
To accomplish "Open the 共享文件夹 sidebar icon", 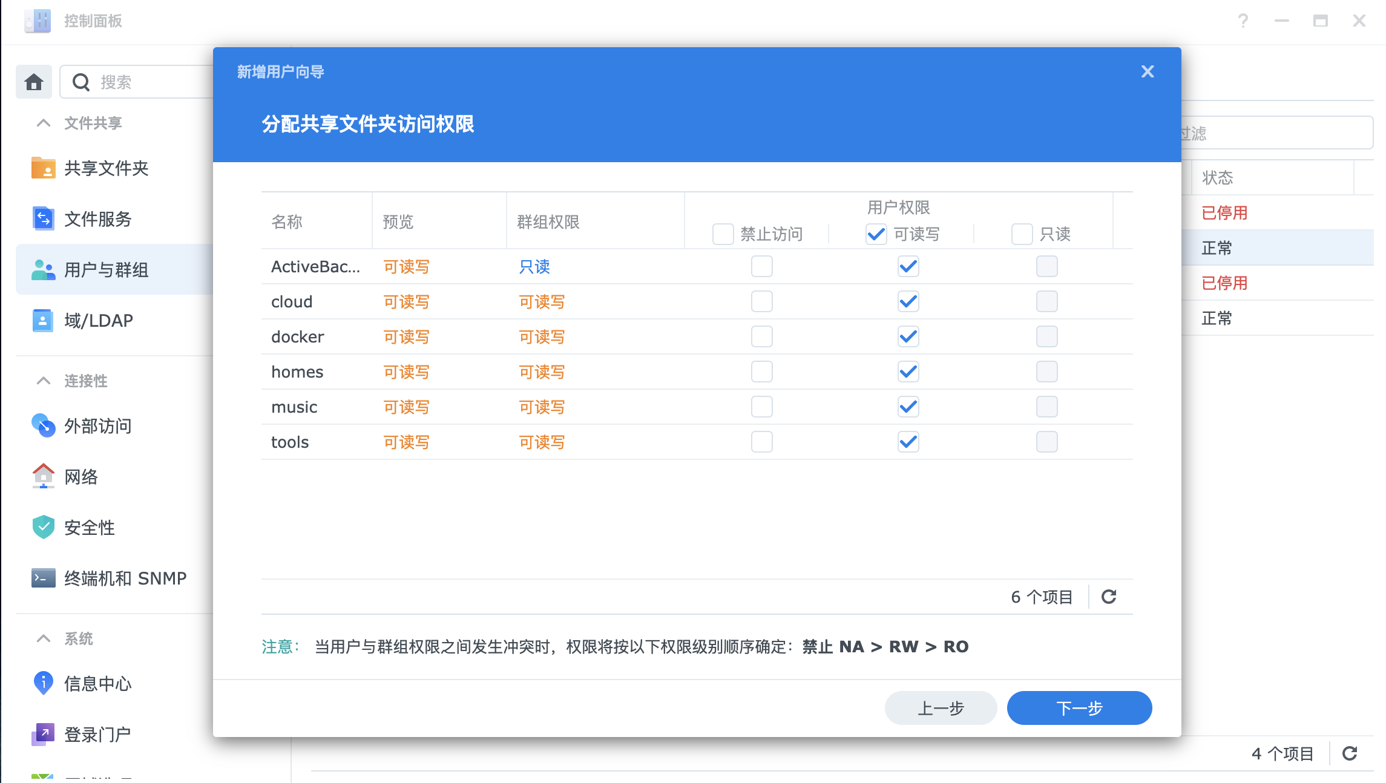I will (x=42, y=168).
